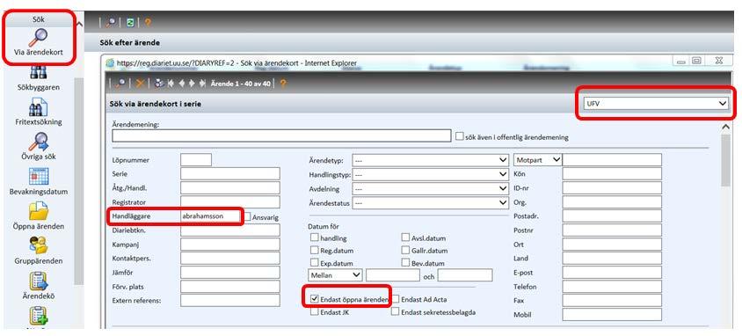
Task: Click the Diariebtkn. input field
Action: (230, 230)
